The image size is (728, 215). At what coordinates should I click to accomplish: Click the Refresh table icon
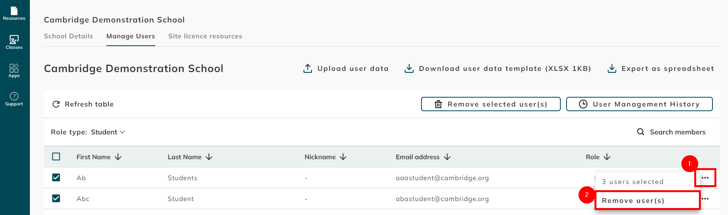56,104
